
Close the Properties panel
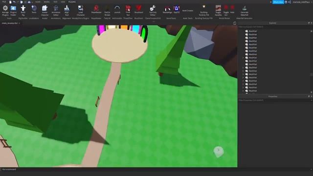[312, 96]
